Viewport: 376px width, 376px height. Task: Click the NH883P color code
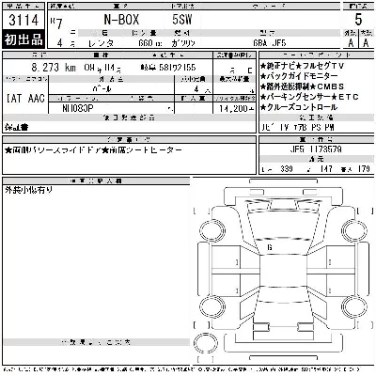click(x=78, y=108)
